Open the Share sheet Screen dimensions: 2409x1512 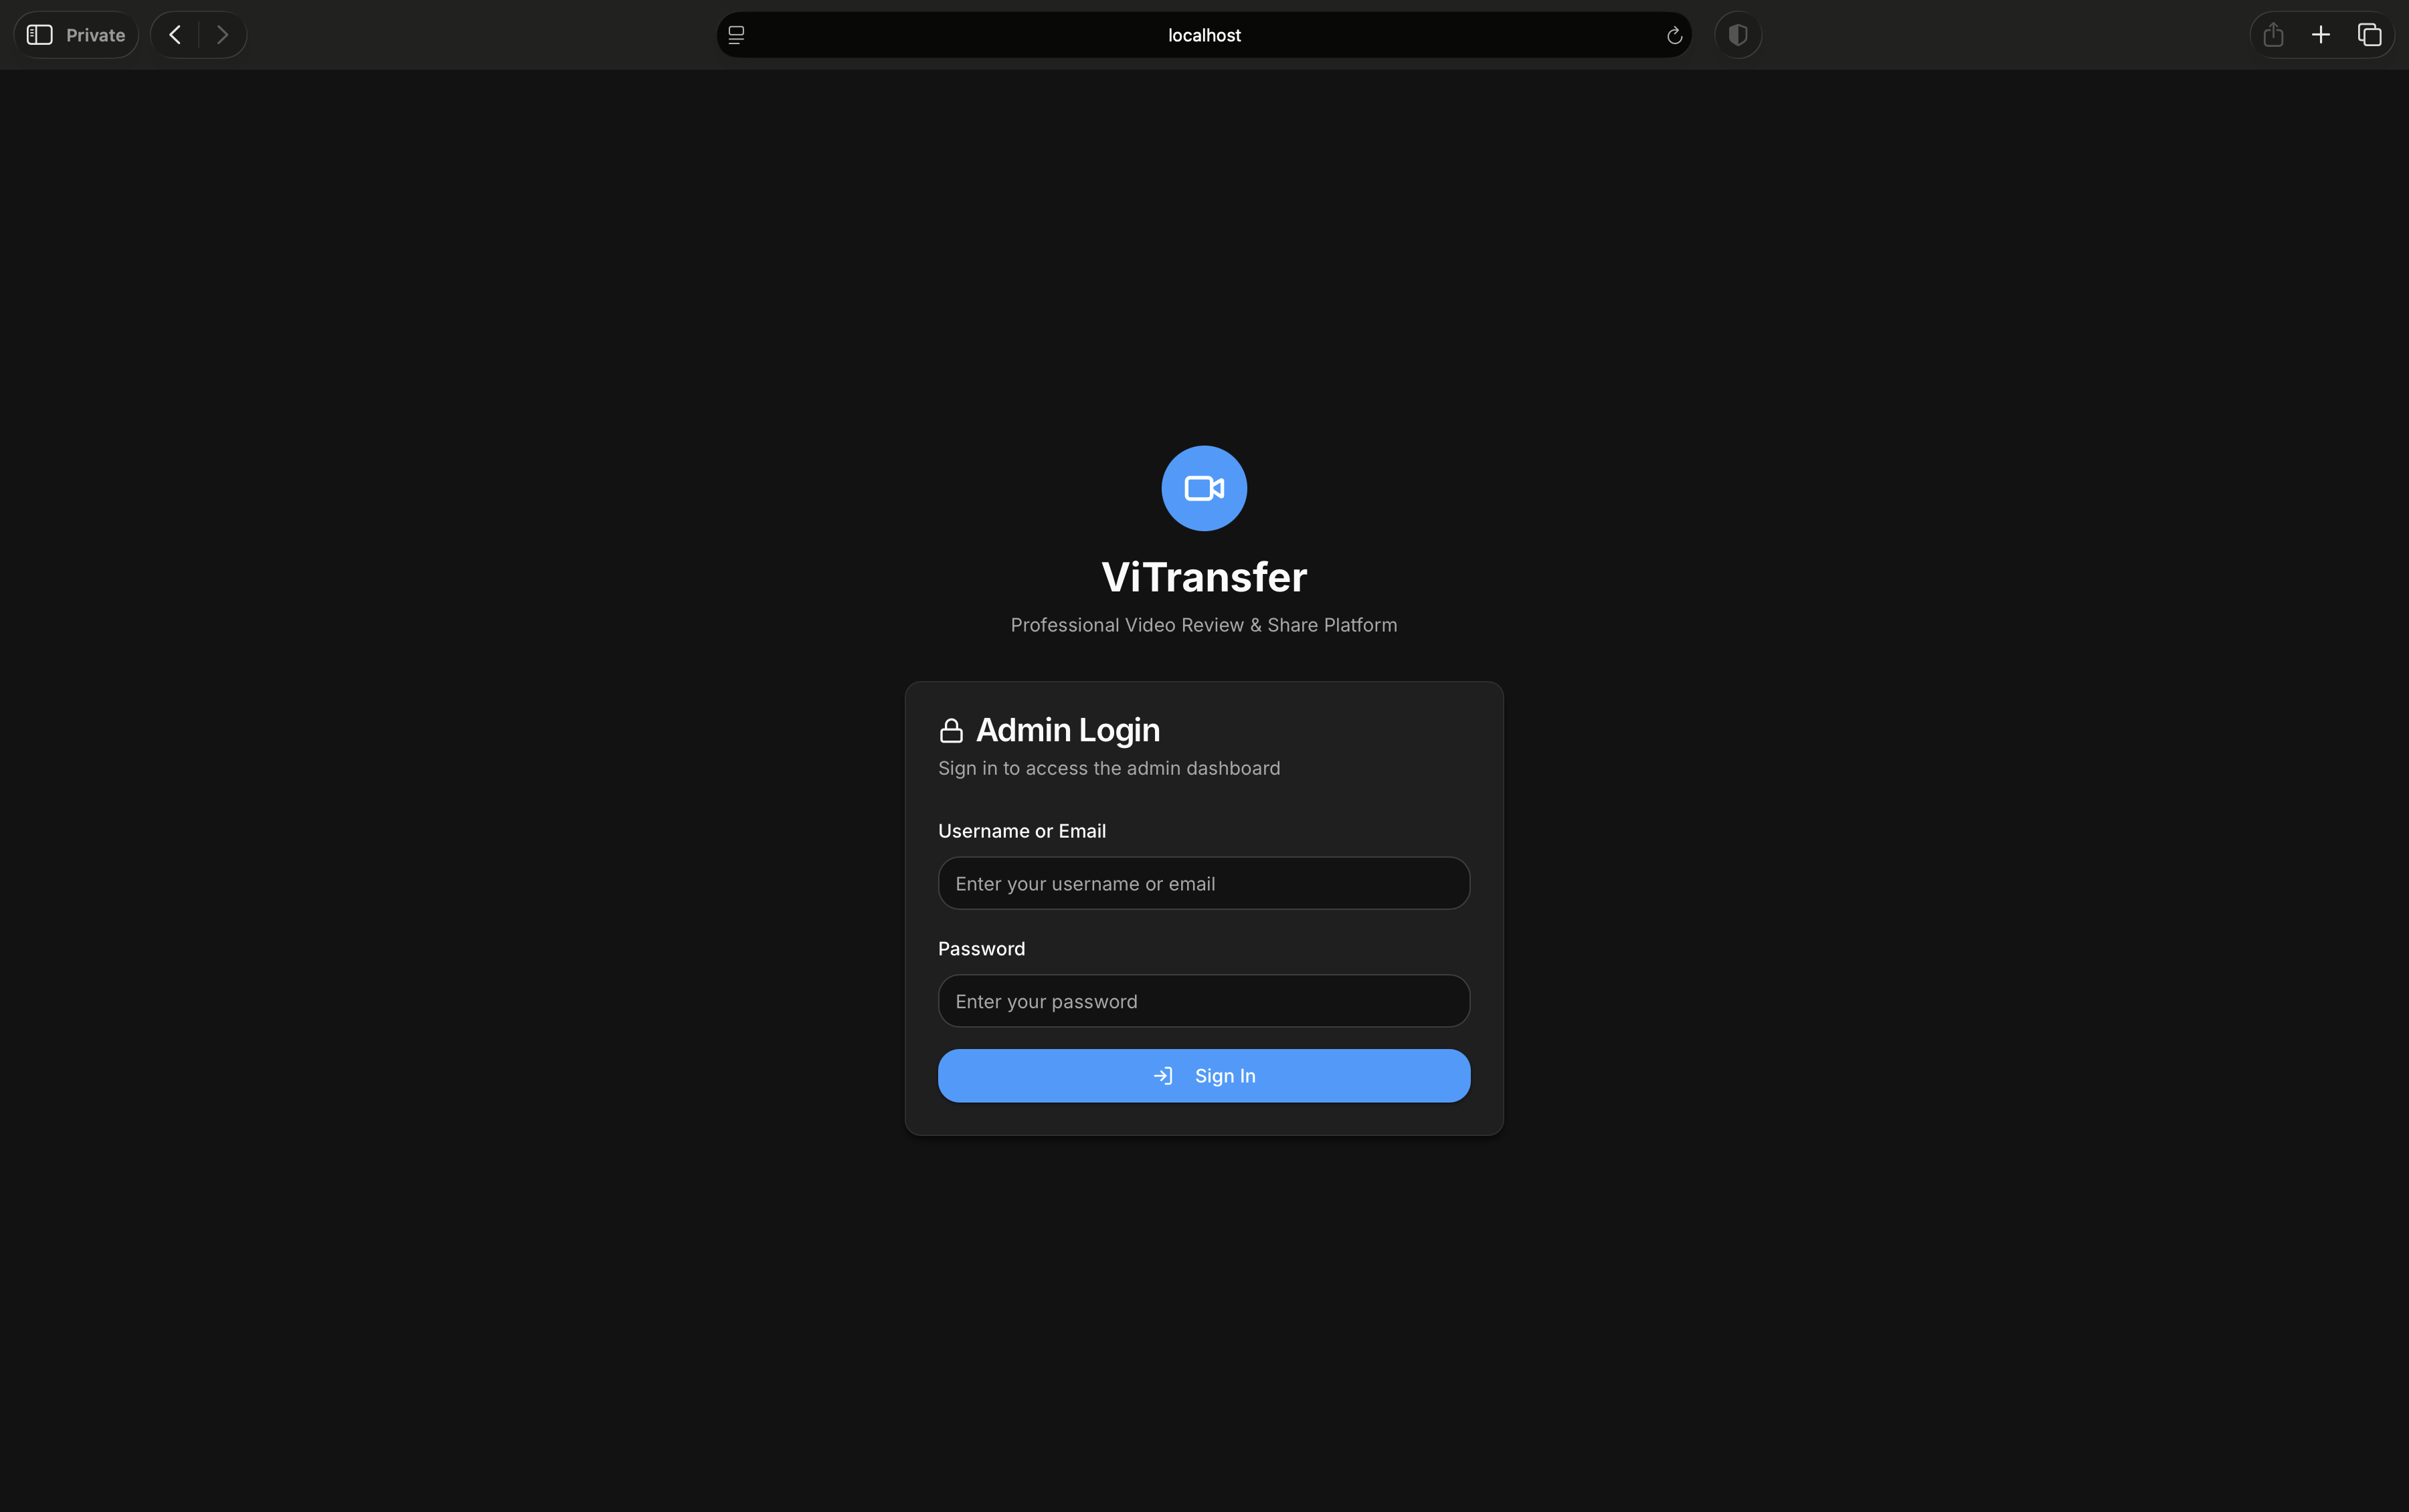click(x=2273, y=35)
